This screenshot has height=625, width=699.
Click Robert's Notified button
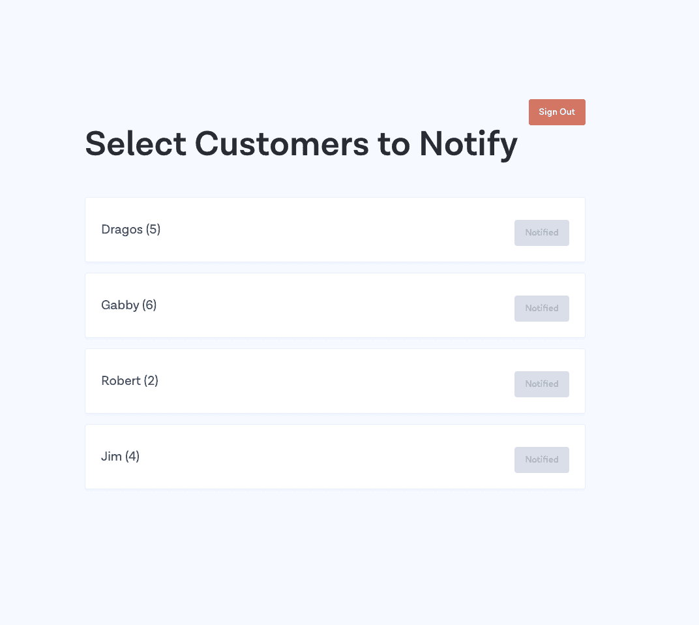click(542, 384)
